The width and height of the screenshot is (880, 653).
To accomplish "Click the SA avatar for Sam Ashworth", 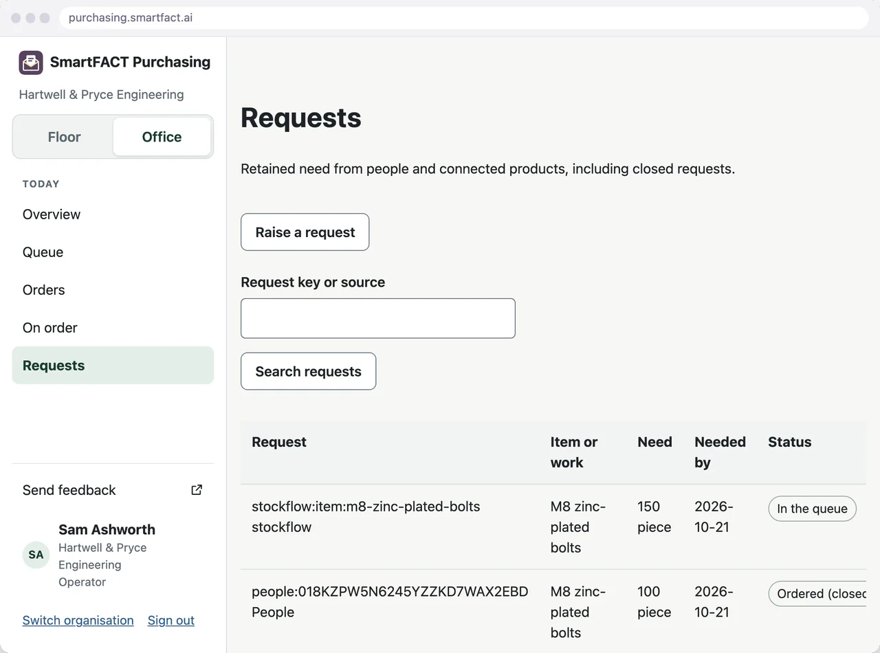I will pos(36,555).
